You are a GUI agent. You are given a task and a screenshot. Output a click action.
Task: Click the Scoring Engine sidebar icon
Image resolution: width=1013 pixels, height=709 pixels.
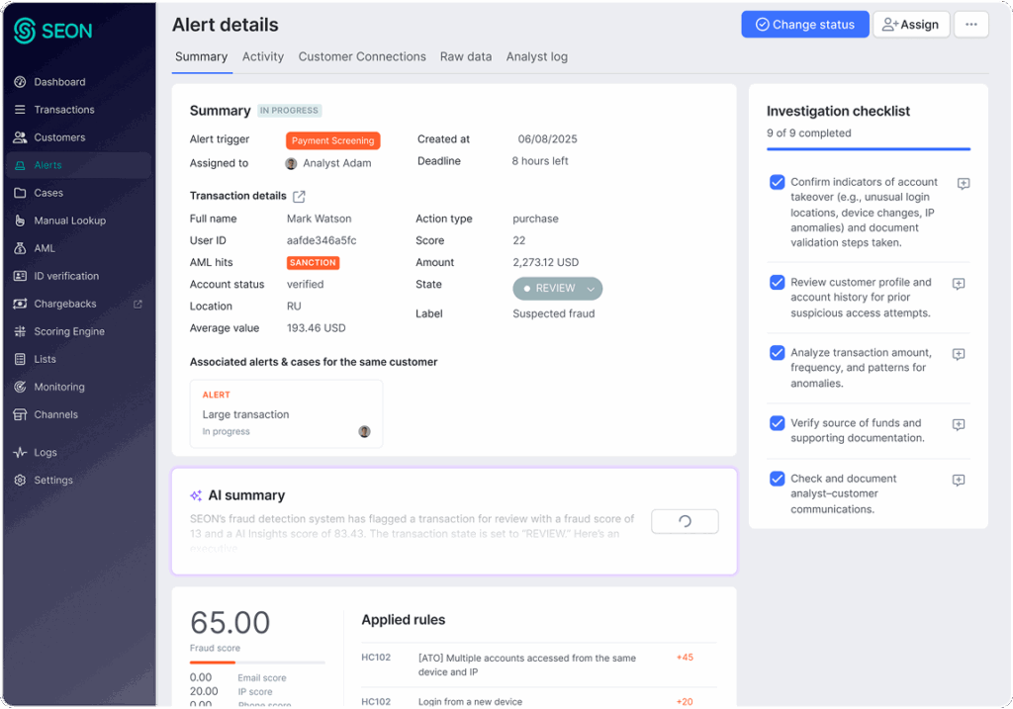pos(20,331)
